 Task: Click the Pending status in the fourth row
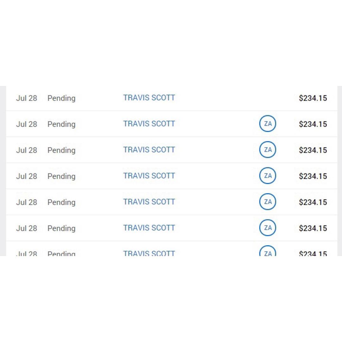(61, 176)
